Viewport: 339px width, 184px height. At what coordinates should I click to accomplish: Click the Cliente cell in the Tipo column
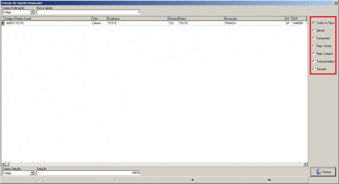pos(100,23)
